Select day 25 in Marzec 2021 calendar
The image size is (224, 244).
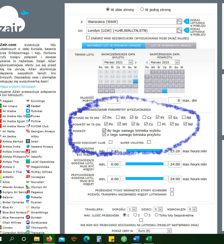point(118,86)
